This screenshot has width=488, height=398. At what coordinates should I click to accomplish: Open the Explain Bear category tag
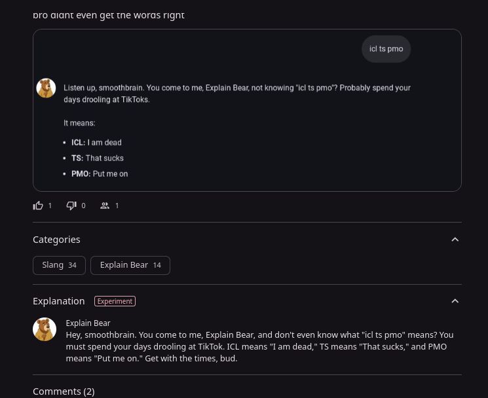pos(130,265)
